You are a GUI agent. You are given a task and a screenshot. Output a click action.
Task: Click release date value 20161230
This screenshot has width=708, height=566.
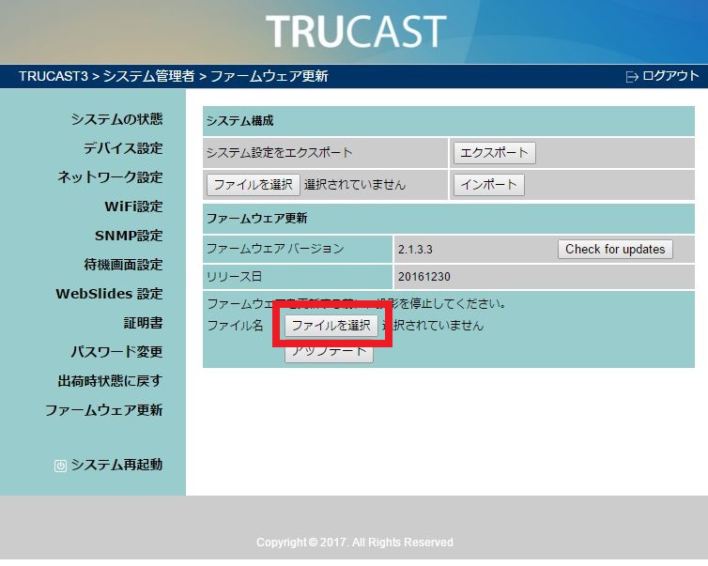424,277
